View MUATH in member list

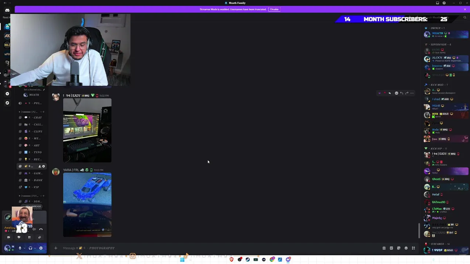[446, 34]
